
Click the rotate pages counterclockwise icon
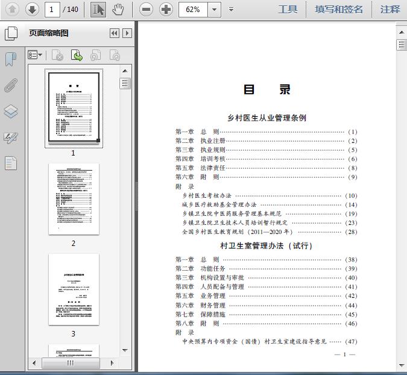point(95,55)
